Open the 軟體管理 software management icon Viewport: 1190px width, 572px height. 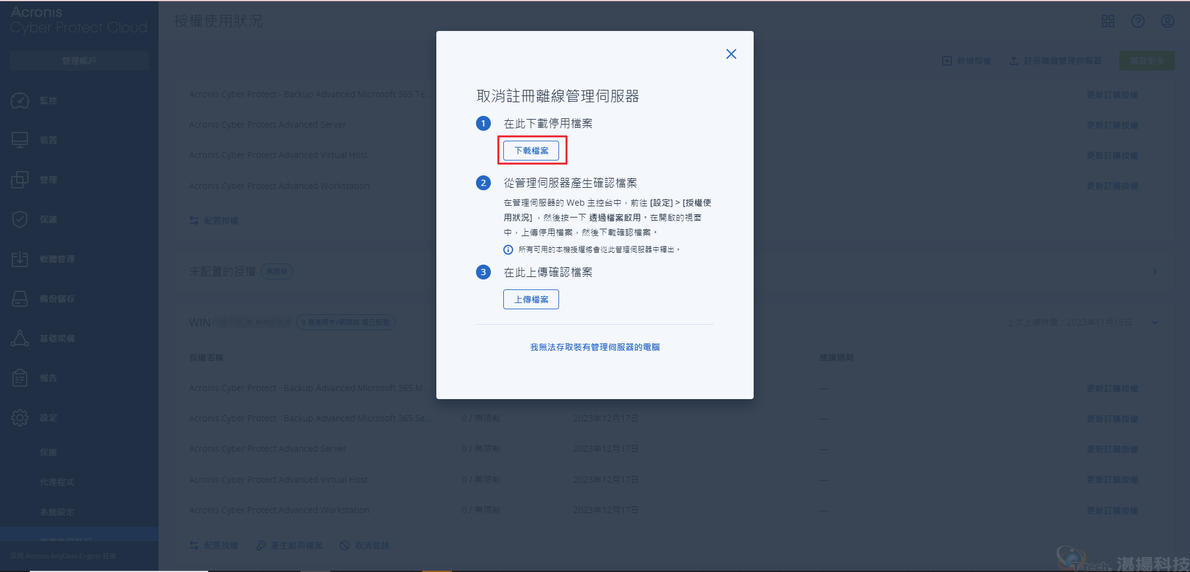pos(20,259)
